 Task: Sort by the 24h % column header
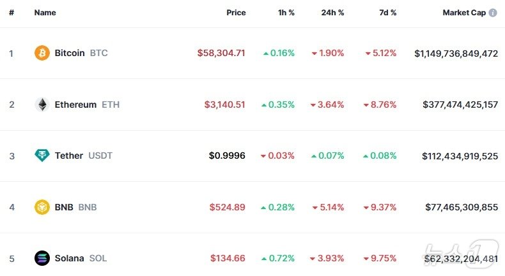332,13
